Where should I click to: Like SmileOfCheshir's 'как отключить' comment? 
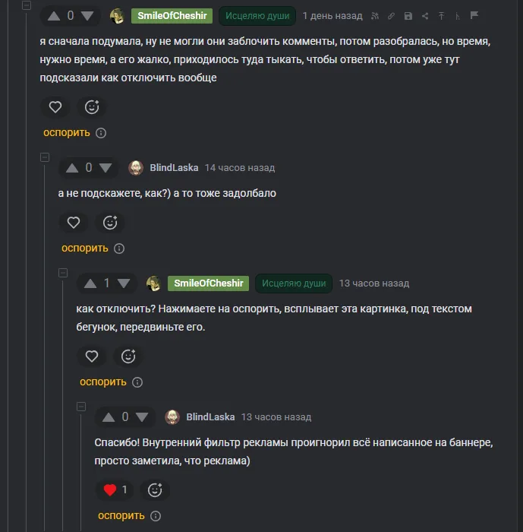click(92, 356)
